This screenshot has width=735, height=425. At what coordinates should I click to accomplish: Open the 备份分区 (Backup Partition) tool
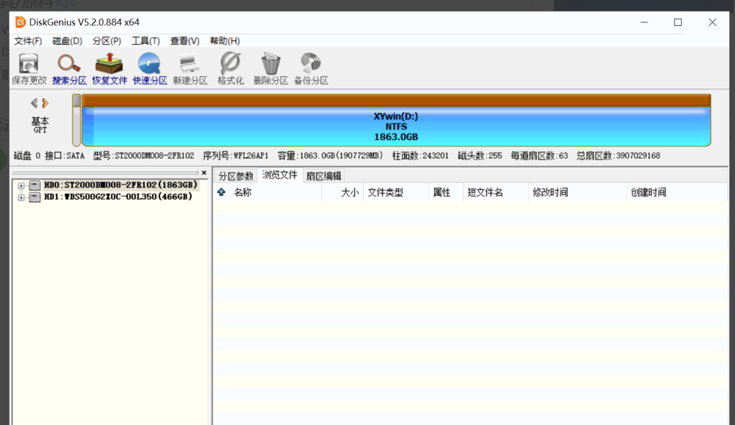311,69
